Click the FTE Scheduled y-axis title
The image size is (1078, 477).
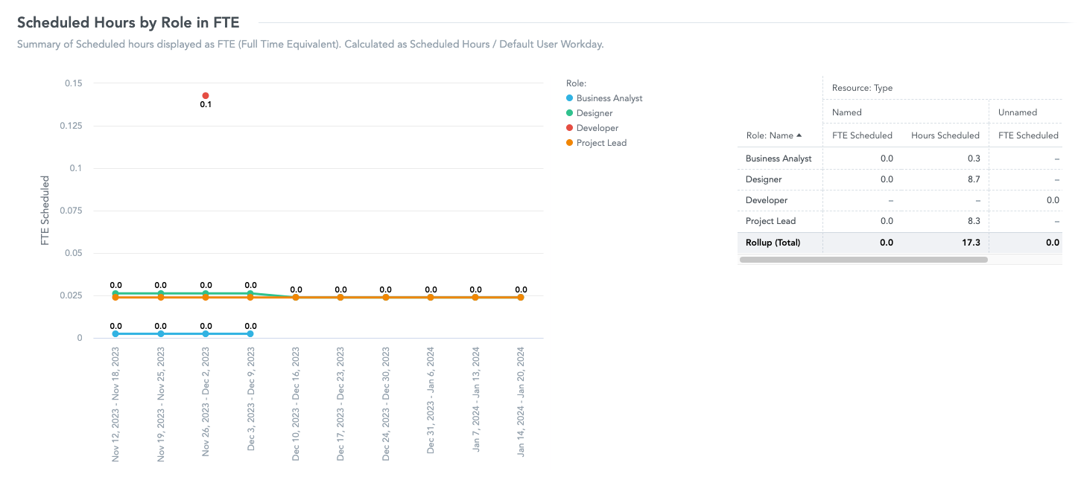pos(45,211)
